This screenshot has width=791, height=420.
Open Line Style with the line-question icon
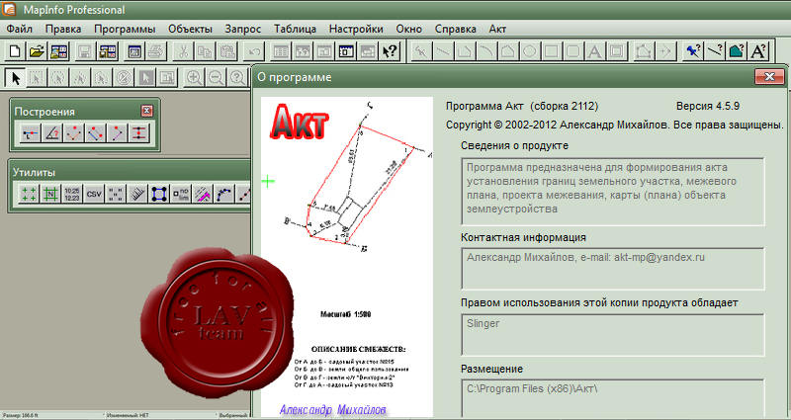click(715, 51)
